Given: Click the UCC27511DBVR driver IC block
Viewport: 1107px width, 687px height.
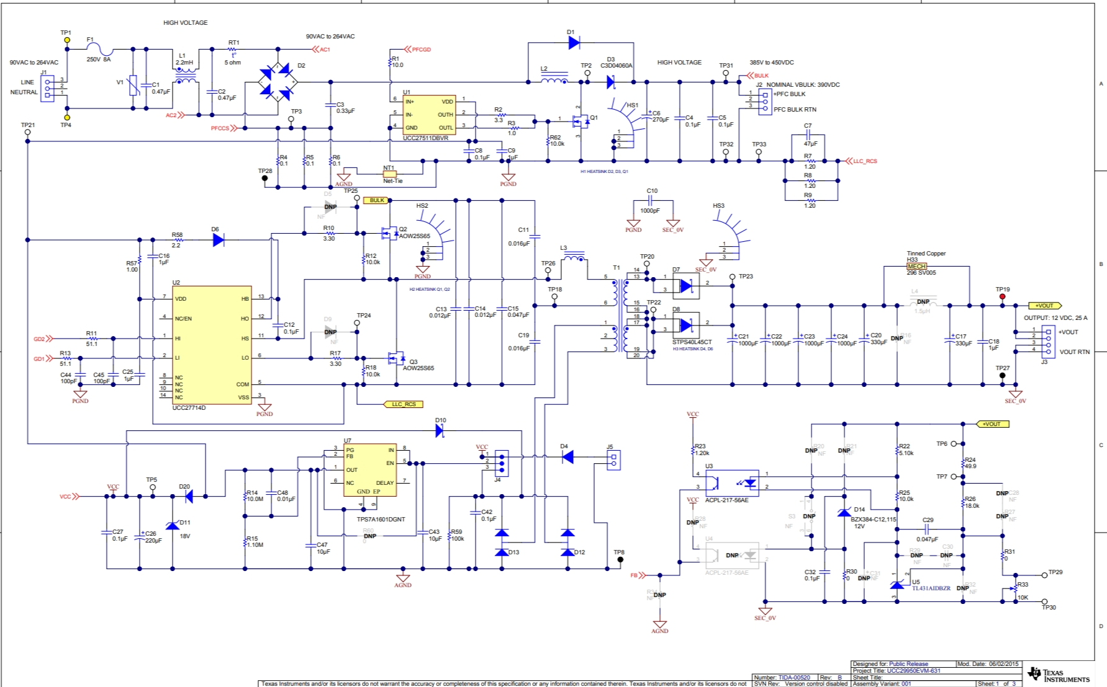Looking at the screenshot, I should (x=430, y=115).
